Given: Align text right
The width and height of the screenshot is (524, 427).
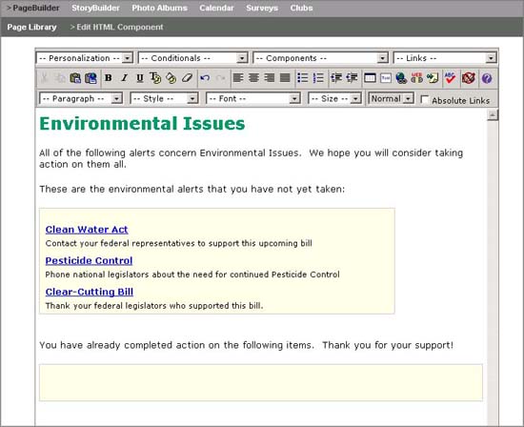Looking at the screenshot, I should (x=270, y=78).
